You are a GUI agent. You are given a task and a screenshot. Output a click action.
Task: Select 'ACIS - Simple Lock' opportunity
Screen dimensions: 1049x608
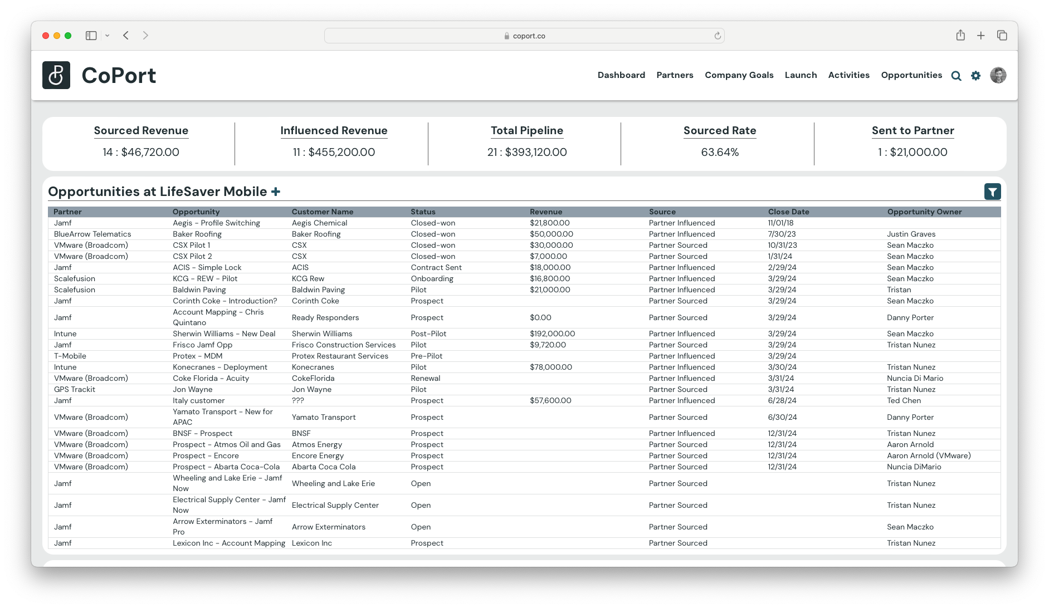coord(207,268)
